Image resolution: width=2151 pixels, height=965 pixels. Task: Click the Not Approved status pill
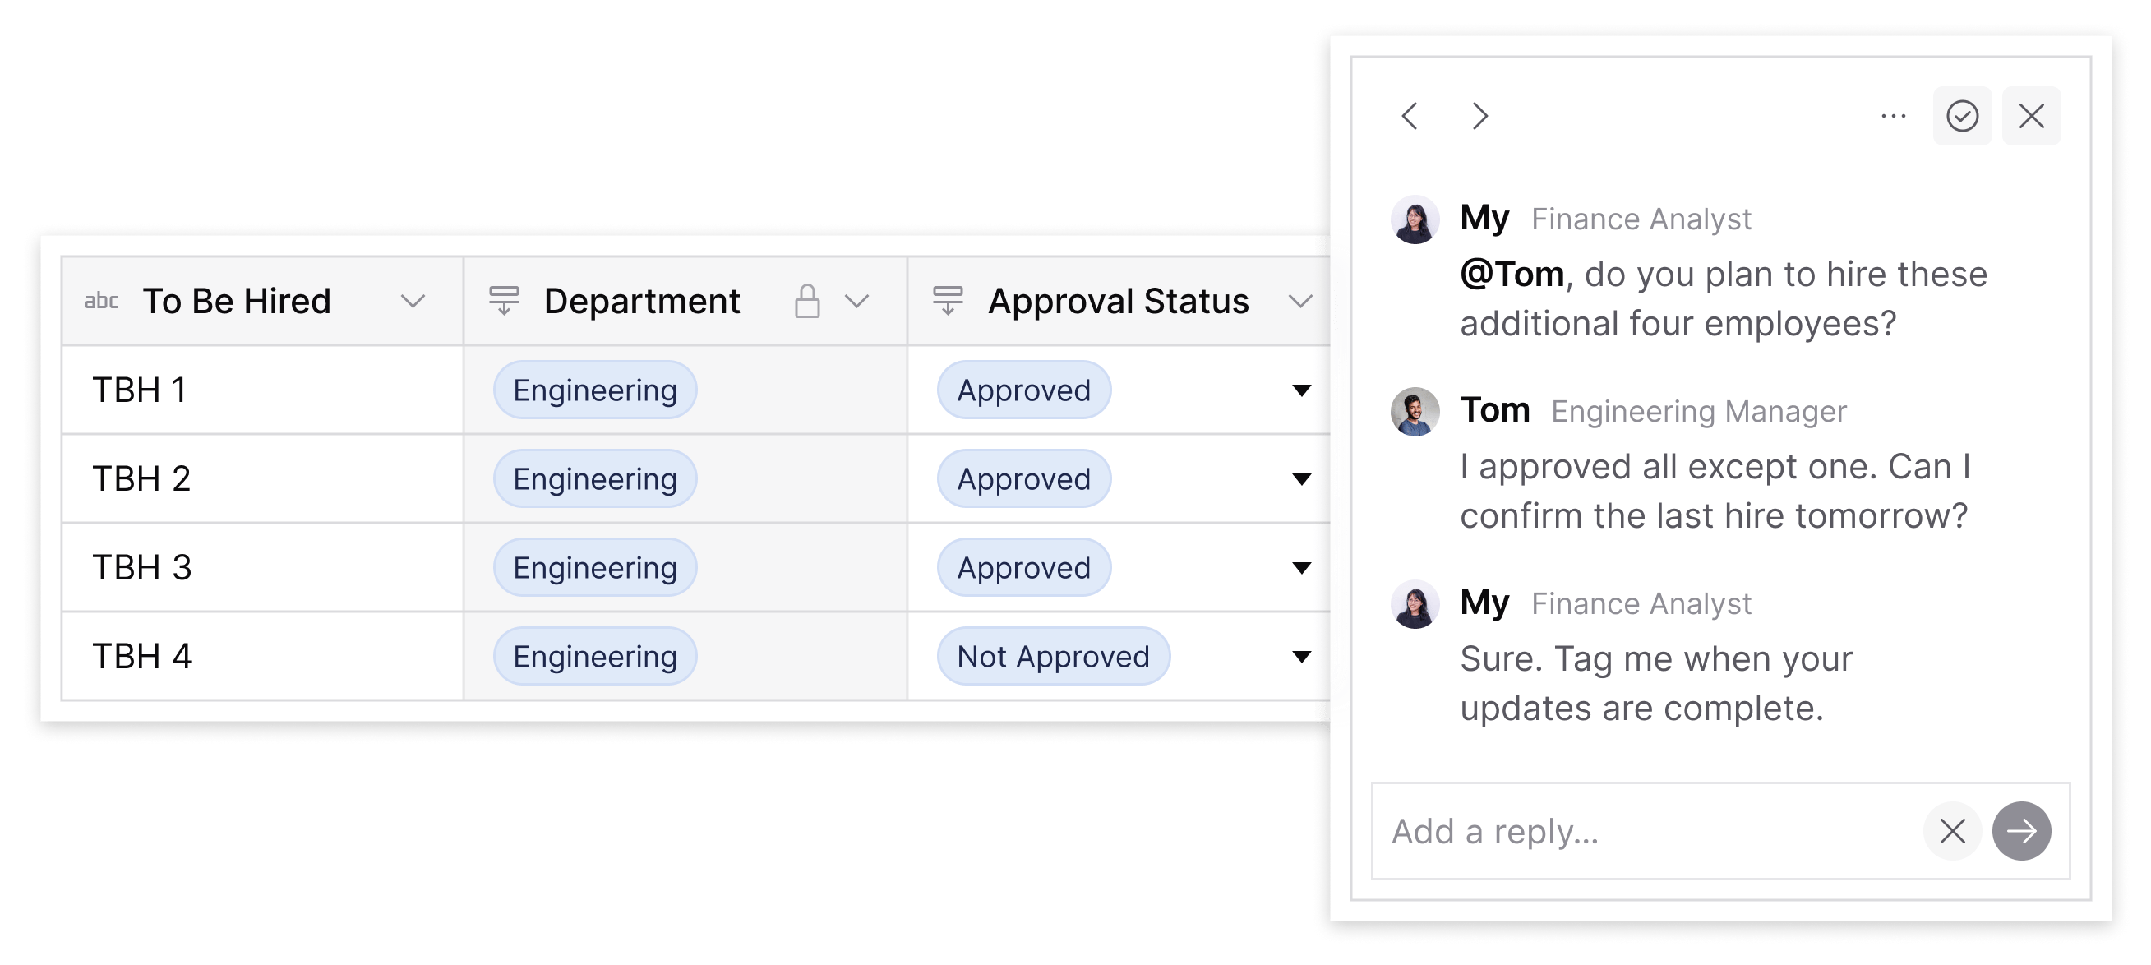click(x=1053, y=656)
